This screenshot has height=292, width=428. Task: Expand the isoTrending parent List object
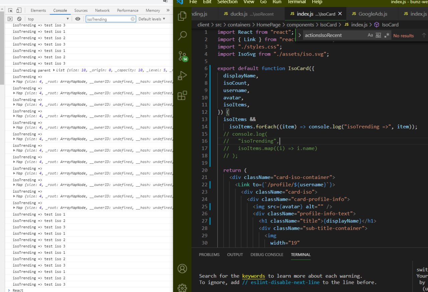(54, 70)
